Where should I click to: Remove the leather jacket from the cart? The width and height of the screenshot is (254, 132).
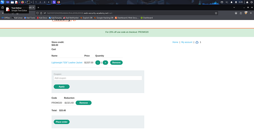[x=116, y=63]
